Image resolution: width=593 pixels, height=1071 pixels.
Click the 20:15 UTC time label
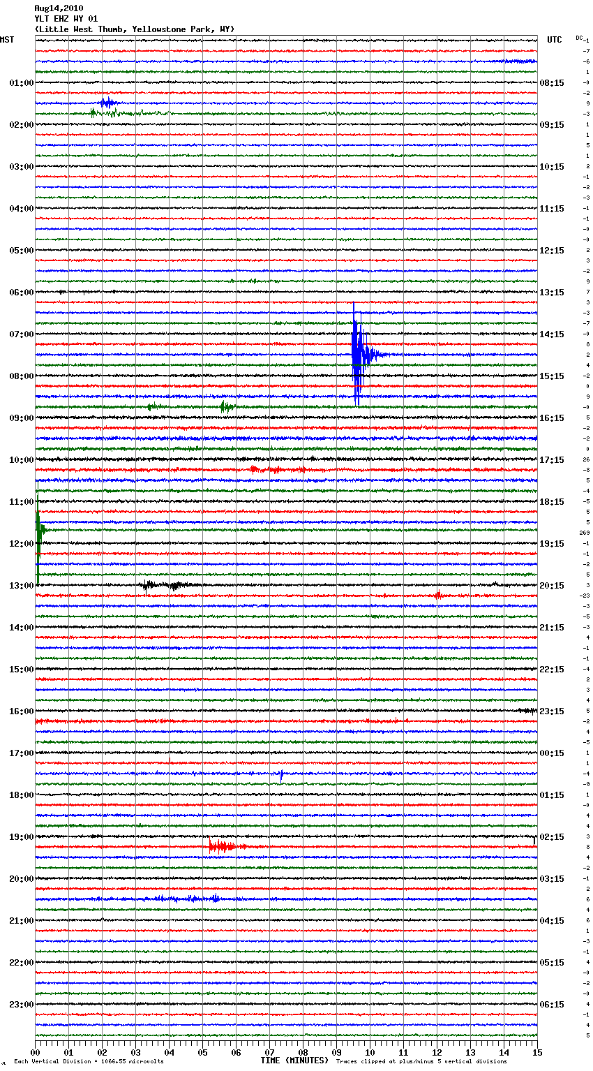point(552,586)
